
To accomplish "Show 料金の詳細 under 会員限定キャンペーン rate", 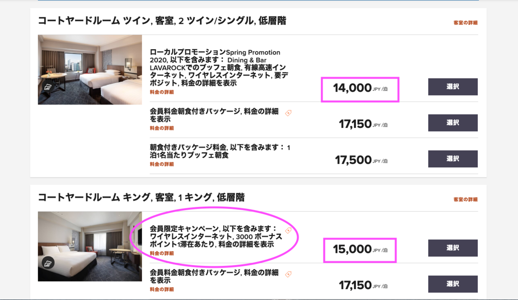I will tap(161, 253).
